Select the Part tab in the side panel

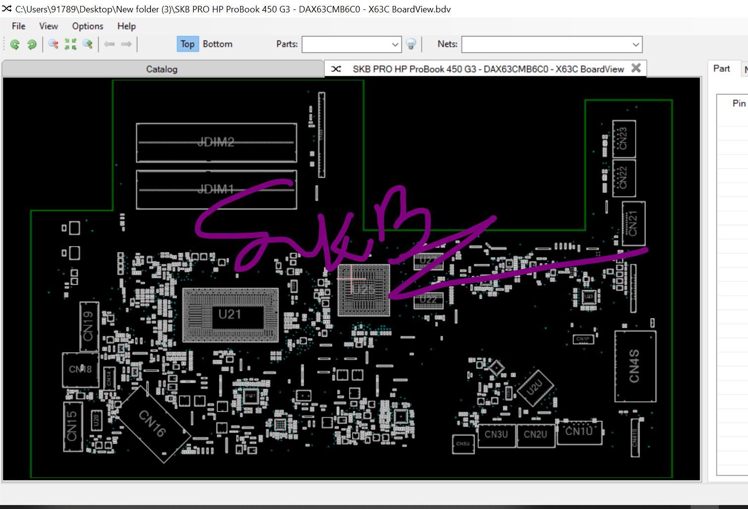tap(722, 69)
